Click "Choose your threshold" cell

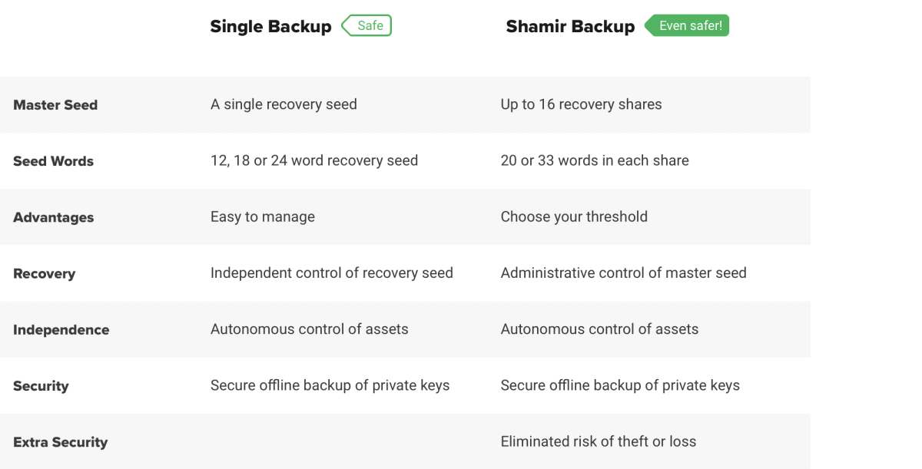574,216
